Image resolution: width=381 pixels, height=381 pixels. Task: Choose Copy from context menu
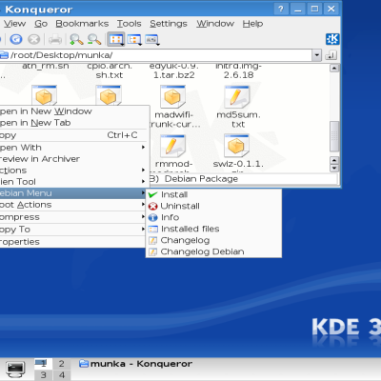[74, 135]
